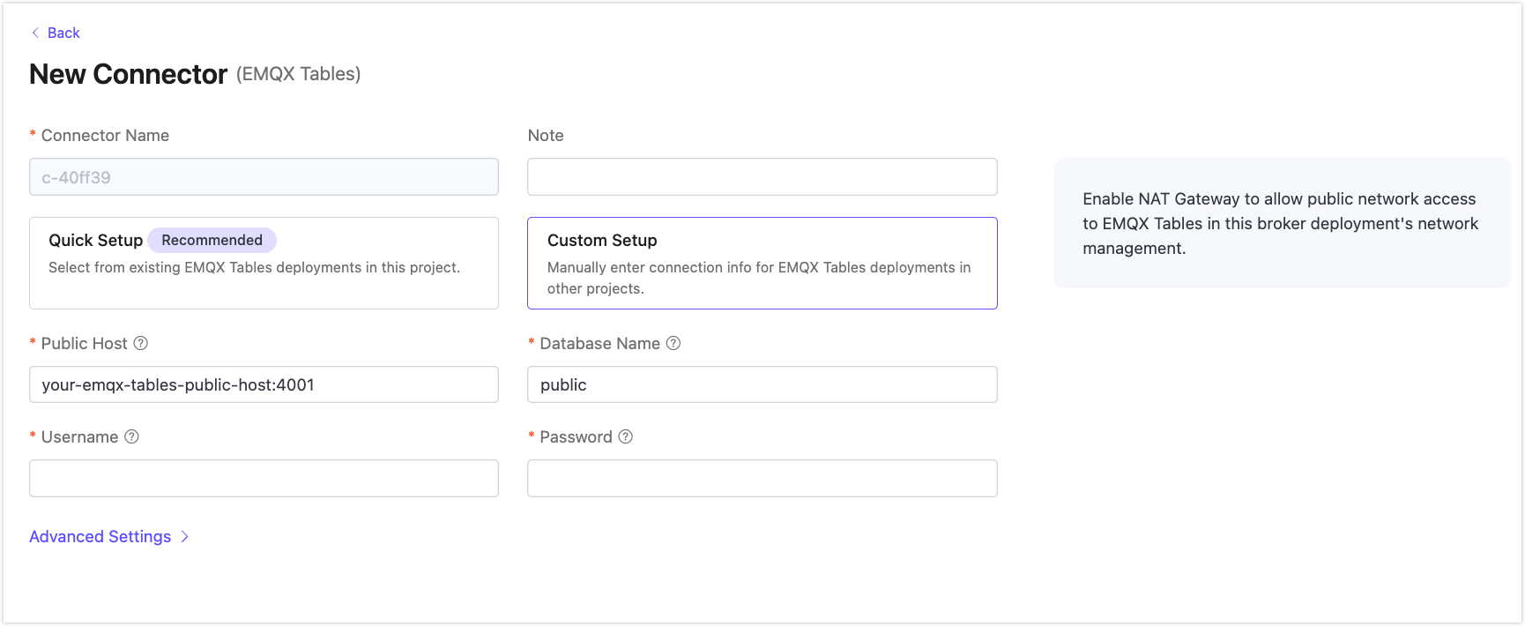Click the Password help question-mark icon
1525x626 pixels.
coord(626,436)
